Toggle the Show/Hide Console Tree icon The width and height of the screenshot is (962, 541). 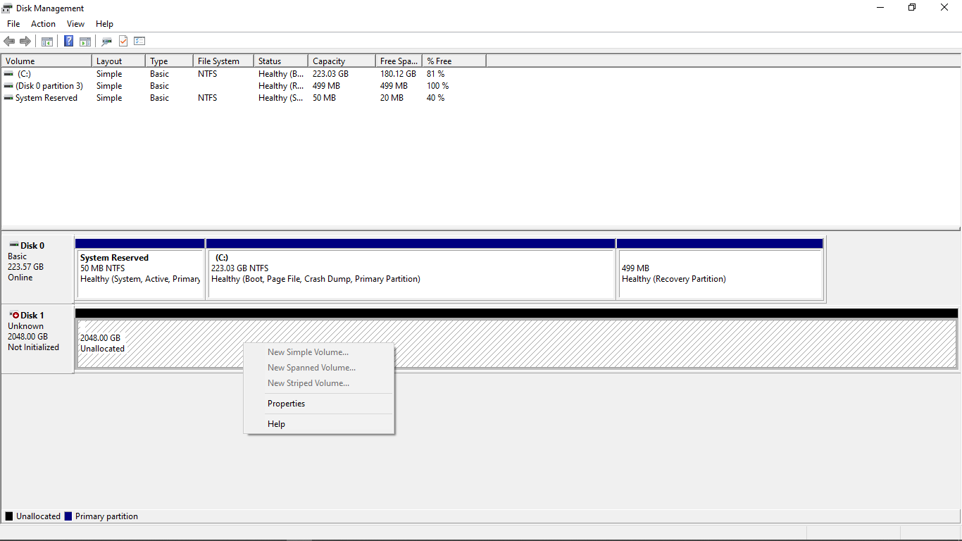[x=46, y=40]
